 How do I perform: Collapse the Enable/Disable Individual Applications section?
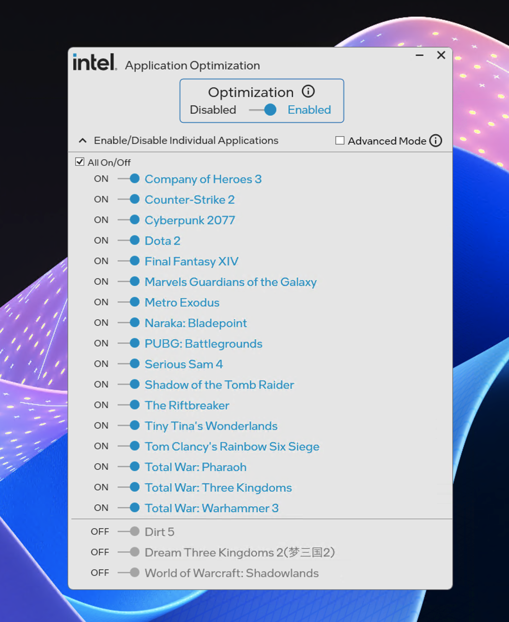(x=82, y=141)
